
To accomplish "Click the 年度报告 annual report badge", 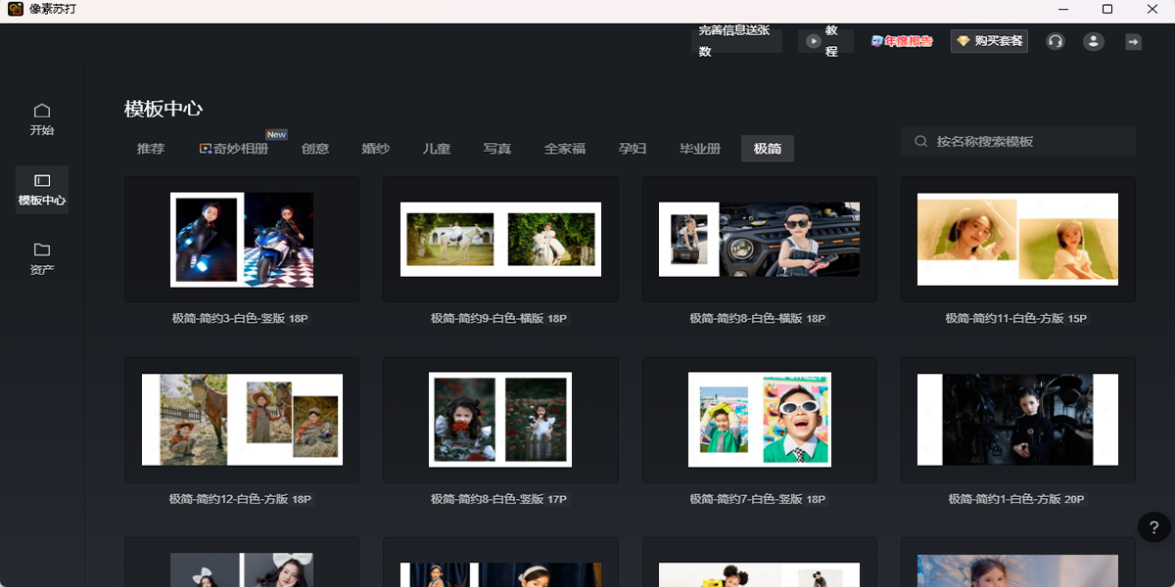I will coord(900,40).
